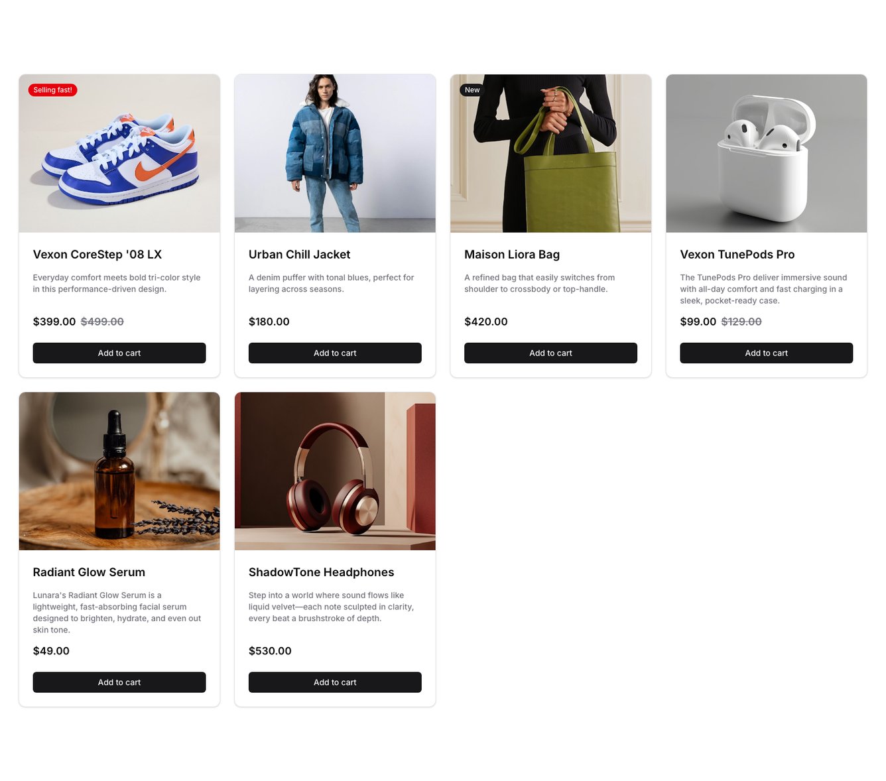Viewport: 886px width, 781px height.
Task: Add Urban Chill Jacket to cart
Action: 335,353
